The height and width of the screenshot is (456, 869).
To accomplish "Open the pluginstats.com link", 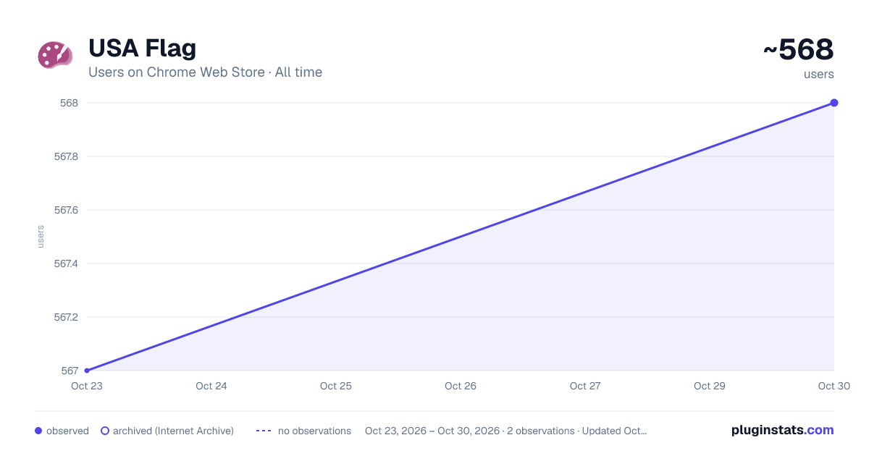I will pyautogui.click(x=783, y=430).
